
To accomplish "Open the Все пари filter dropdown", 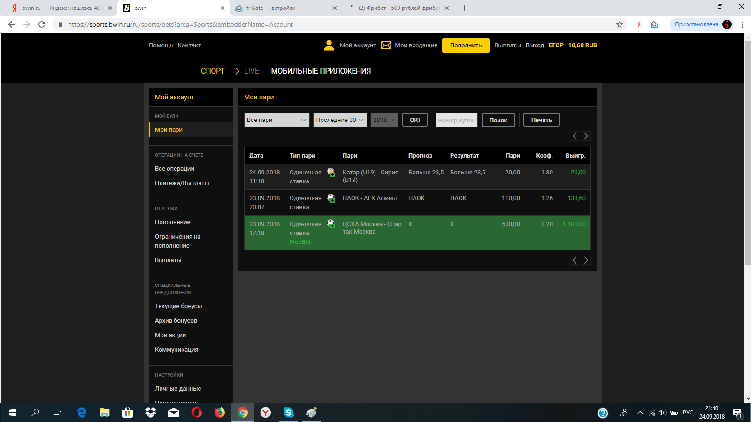I will [x=276, y=120].
